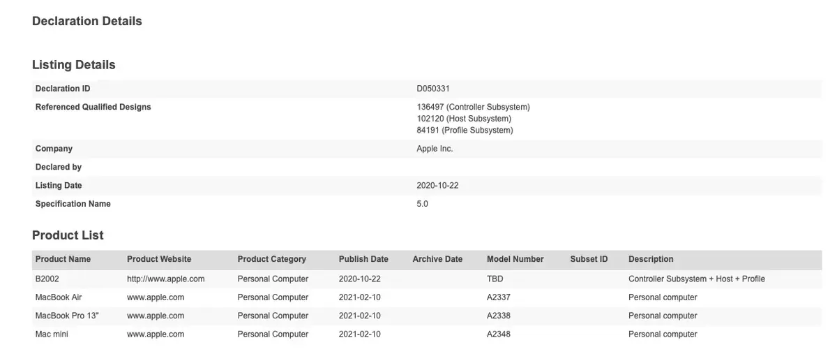Screen dimensions: 837x354
Task: Open the www.apple.com link in MacBook Pro 13" row
Action: point(156,316)
